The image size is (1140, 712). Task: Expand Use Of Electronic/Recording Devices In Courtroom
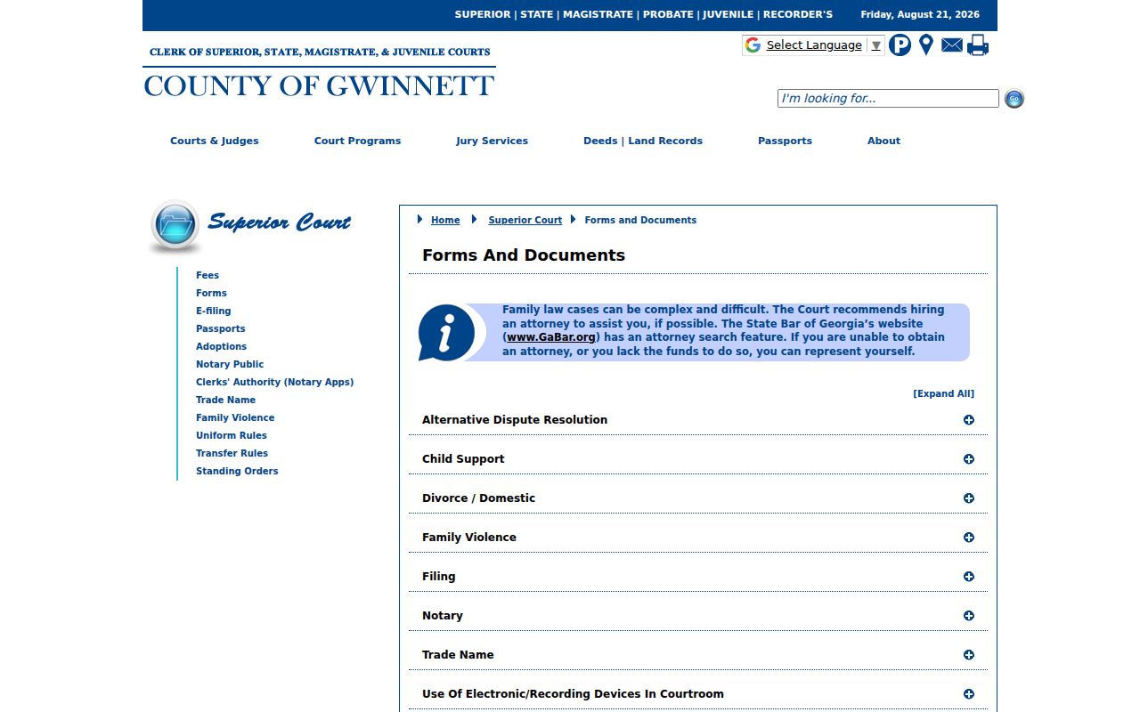point(698,694)
